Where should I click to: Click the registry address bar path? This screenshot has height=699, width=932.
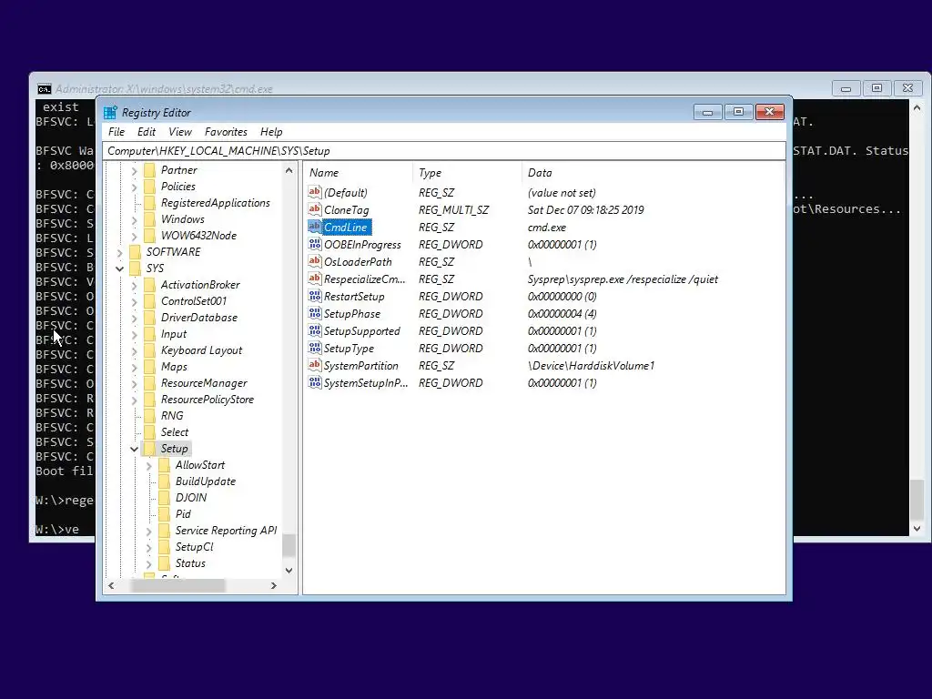point(444,151)
